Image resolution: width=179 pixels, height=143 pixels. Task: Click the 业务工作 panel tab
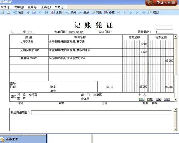click(23, 139)
